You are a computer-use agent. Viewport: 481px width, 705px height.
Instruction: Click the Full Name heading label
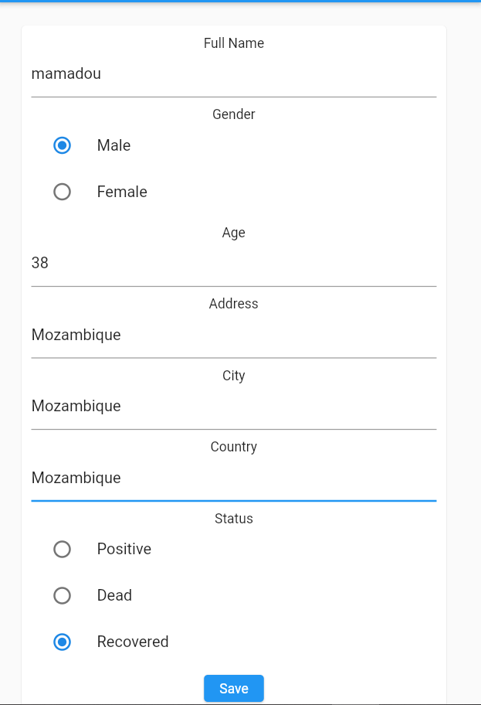click(233, 43)
